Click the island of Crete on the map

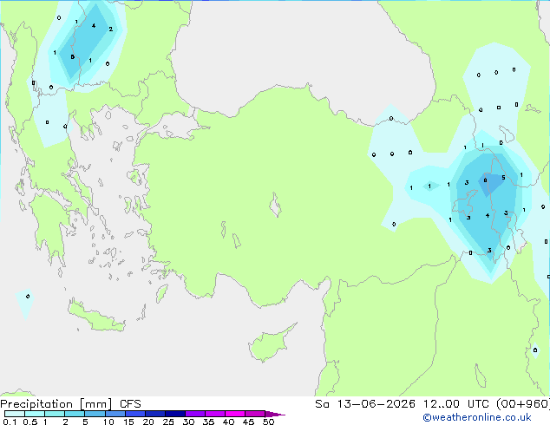[96, 317]
